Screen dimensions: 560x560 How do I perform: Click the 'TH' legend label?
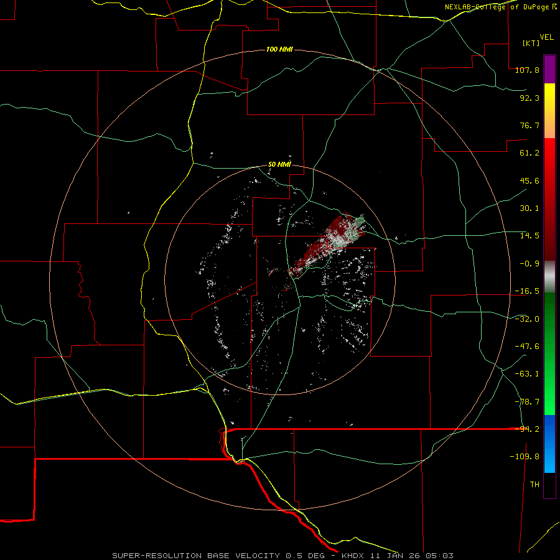[x=534, y=485]
